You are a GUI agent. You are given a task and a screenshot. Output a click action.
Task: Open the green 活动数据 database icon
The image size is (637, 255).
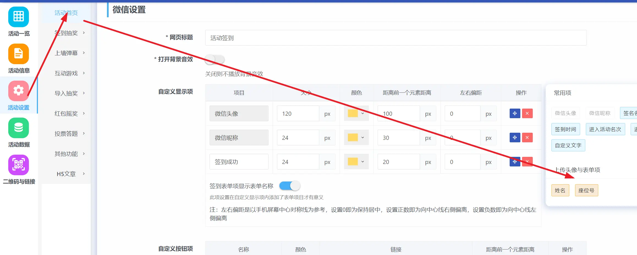[x=18, y=128]
